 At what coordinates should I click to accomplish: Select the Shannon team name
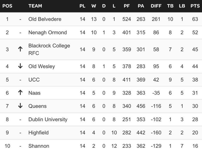pyautogui.click(x=39, y=146)
